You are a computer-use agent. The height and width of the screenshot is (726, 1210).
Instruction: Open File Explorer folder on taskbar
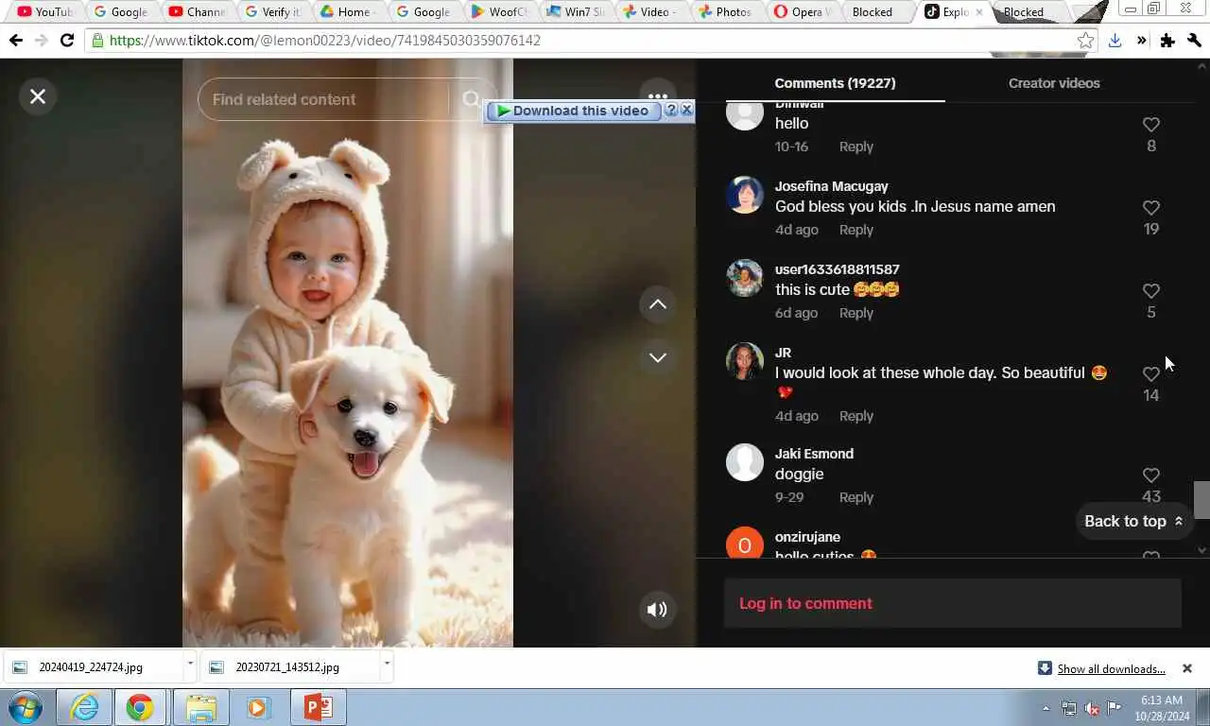pos(200,707)
